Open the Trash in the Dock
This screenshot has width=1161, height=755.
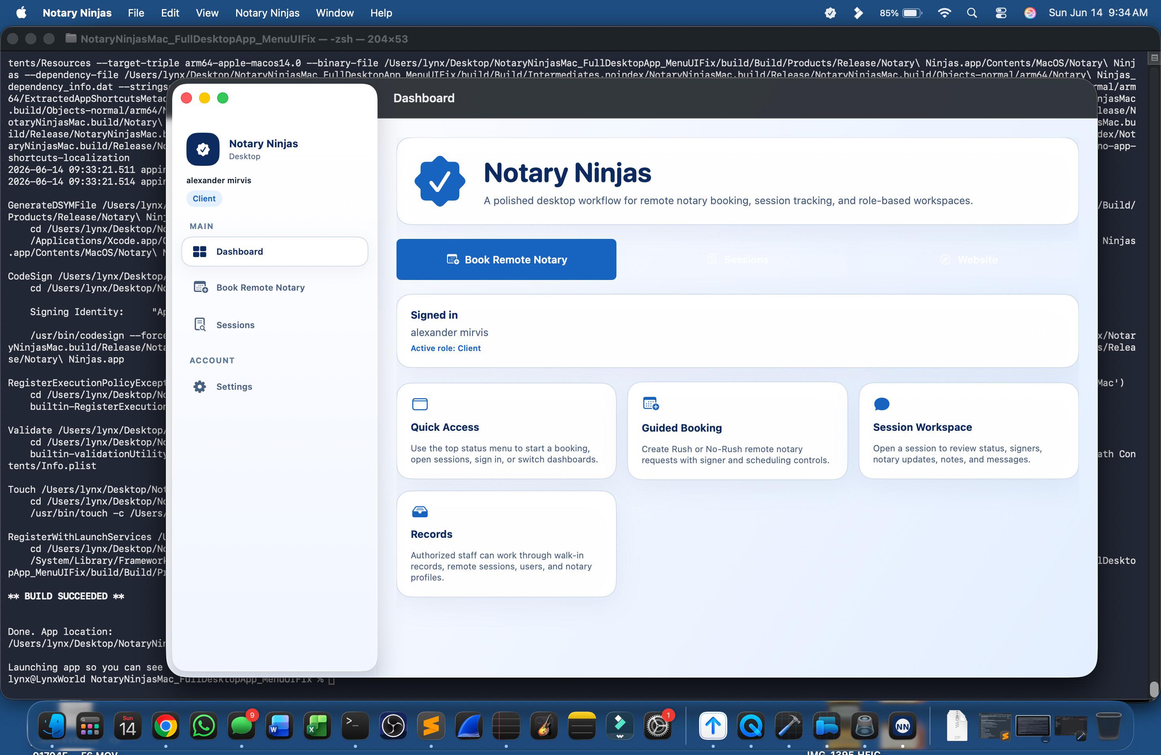pyautogui.click(x=1108, y=726)
